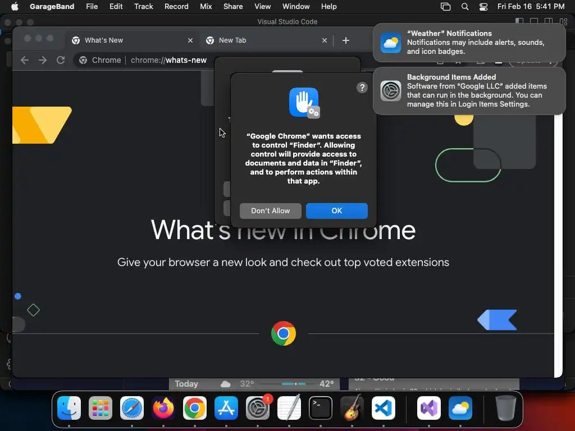The image size is (575, 431).
Task: Open GarageBand from the Dock
Action: point(352,407)
